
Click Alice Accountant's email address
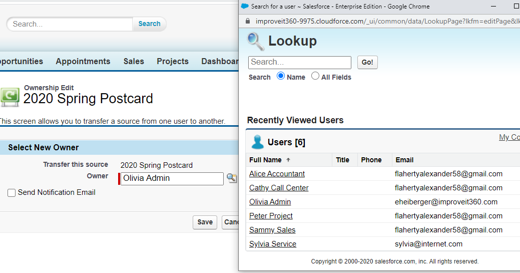pos(448,174)
